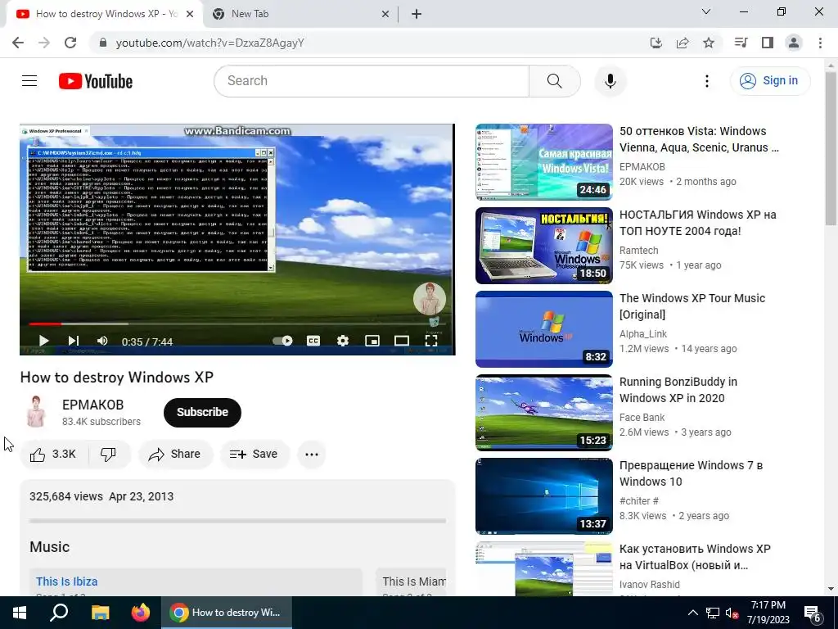Open Face Bank channel link

(642, 417)
